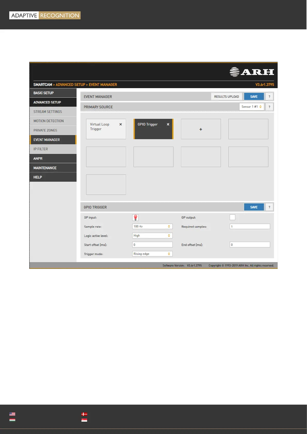Click the Hungarian flag icon
307x434 pixels.
tap(12, 420)
